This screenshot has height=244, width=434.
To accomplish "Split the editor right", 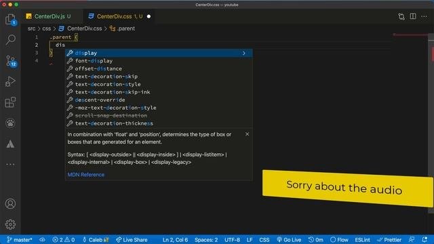I will pos(413,16).
